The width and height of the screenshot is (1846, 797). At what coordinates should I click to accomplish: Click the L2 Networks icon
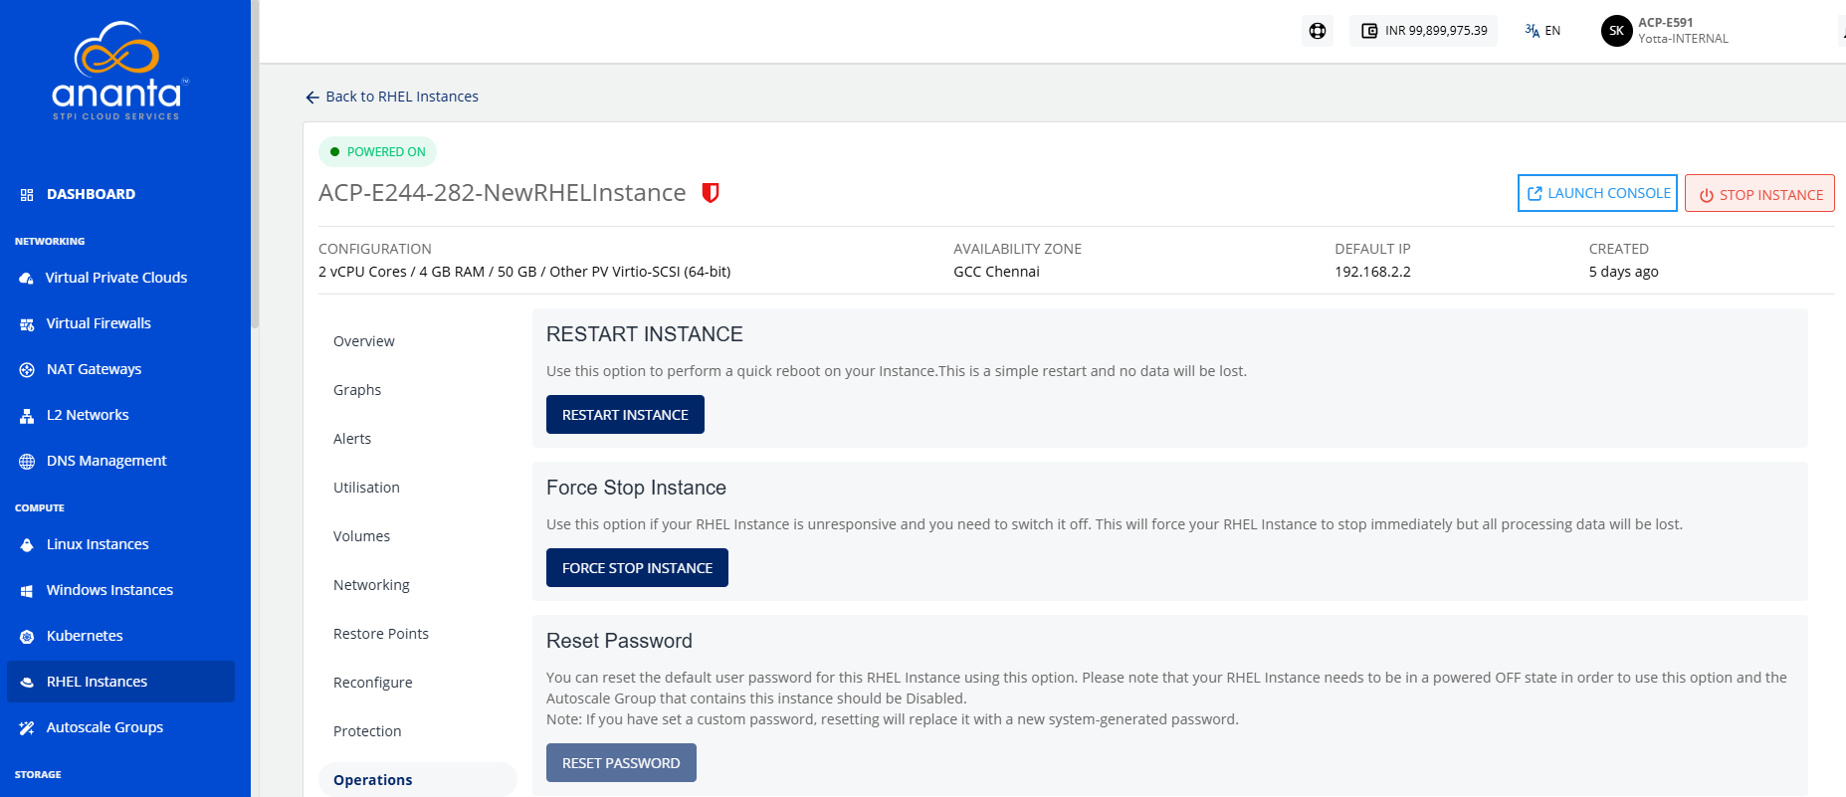click(27, 416)
